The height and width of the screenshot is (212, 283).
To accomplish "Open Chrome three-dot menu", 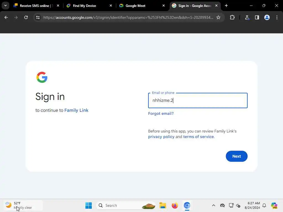I will [x=277, y=17].
